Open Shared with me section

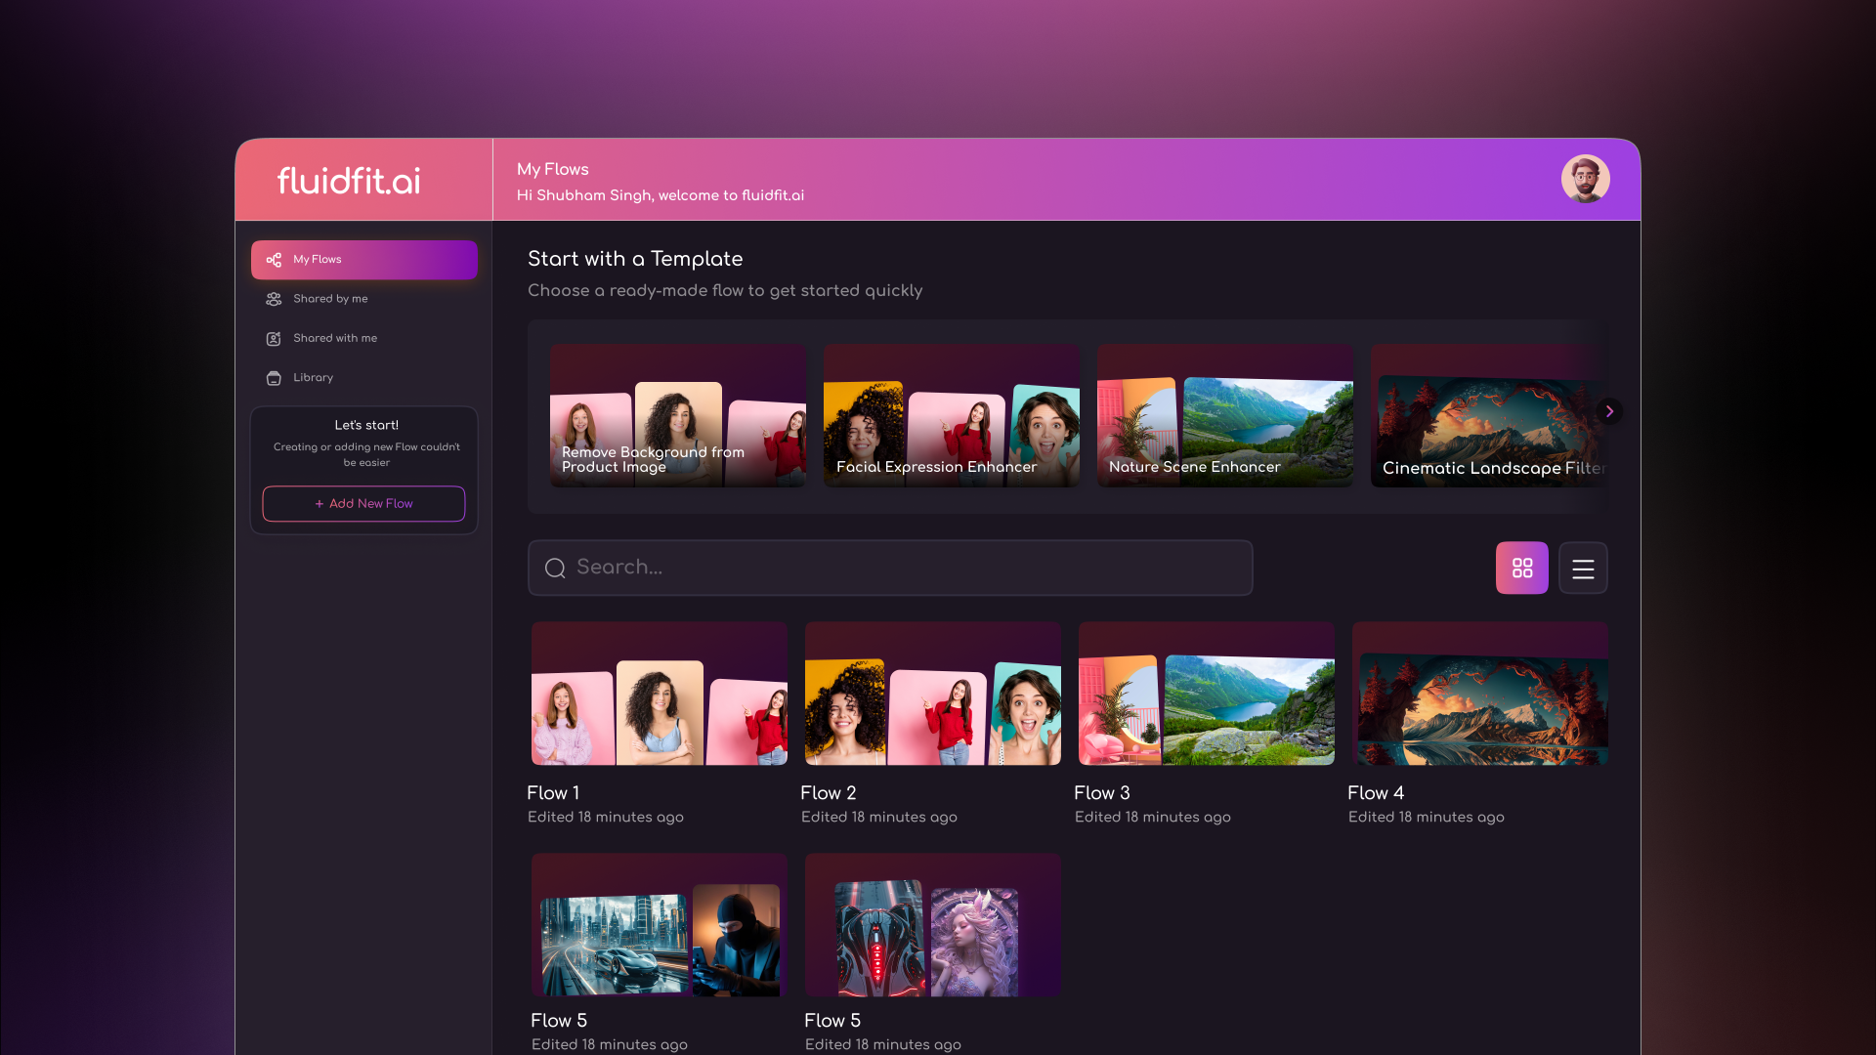tap(364, 339)
